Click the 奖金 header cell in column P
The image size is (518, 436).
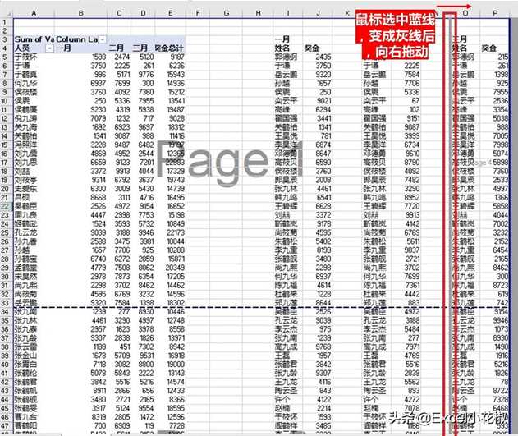tap(489, 48)
